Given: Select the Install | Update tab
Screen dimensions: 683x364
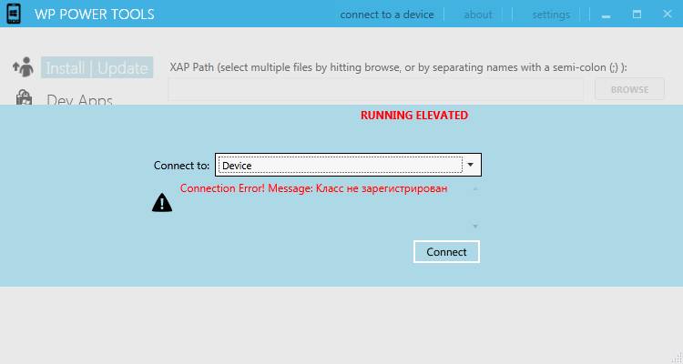Looking at the screenshot, I should pos(97,67).
